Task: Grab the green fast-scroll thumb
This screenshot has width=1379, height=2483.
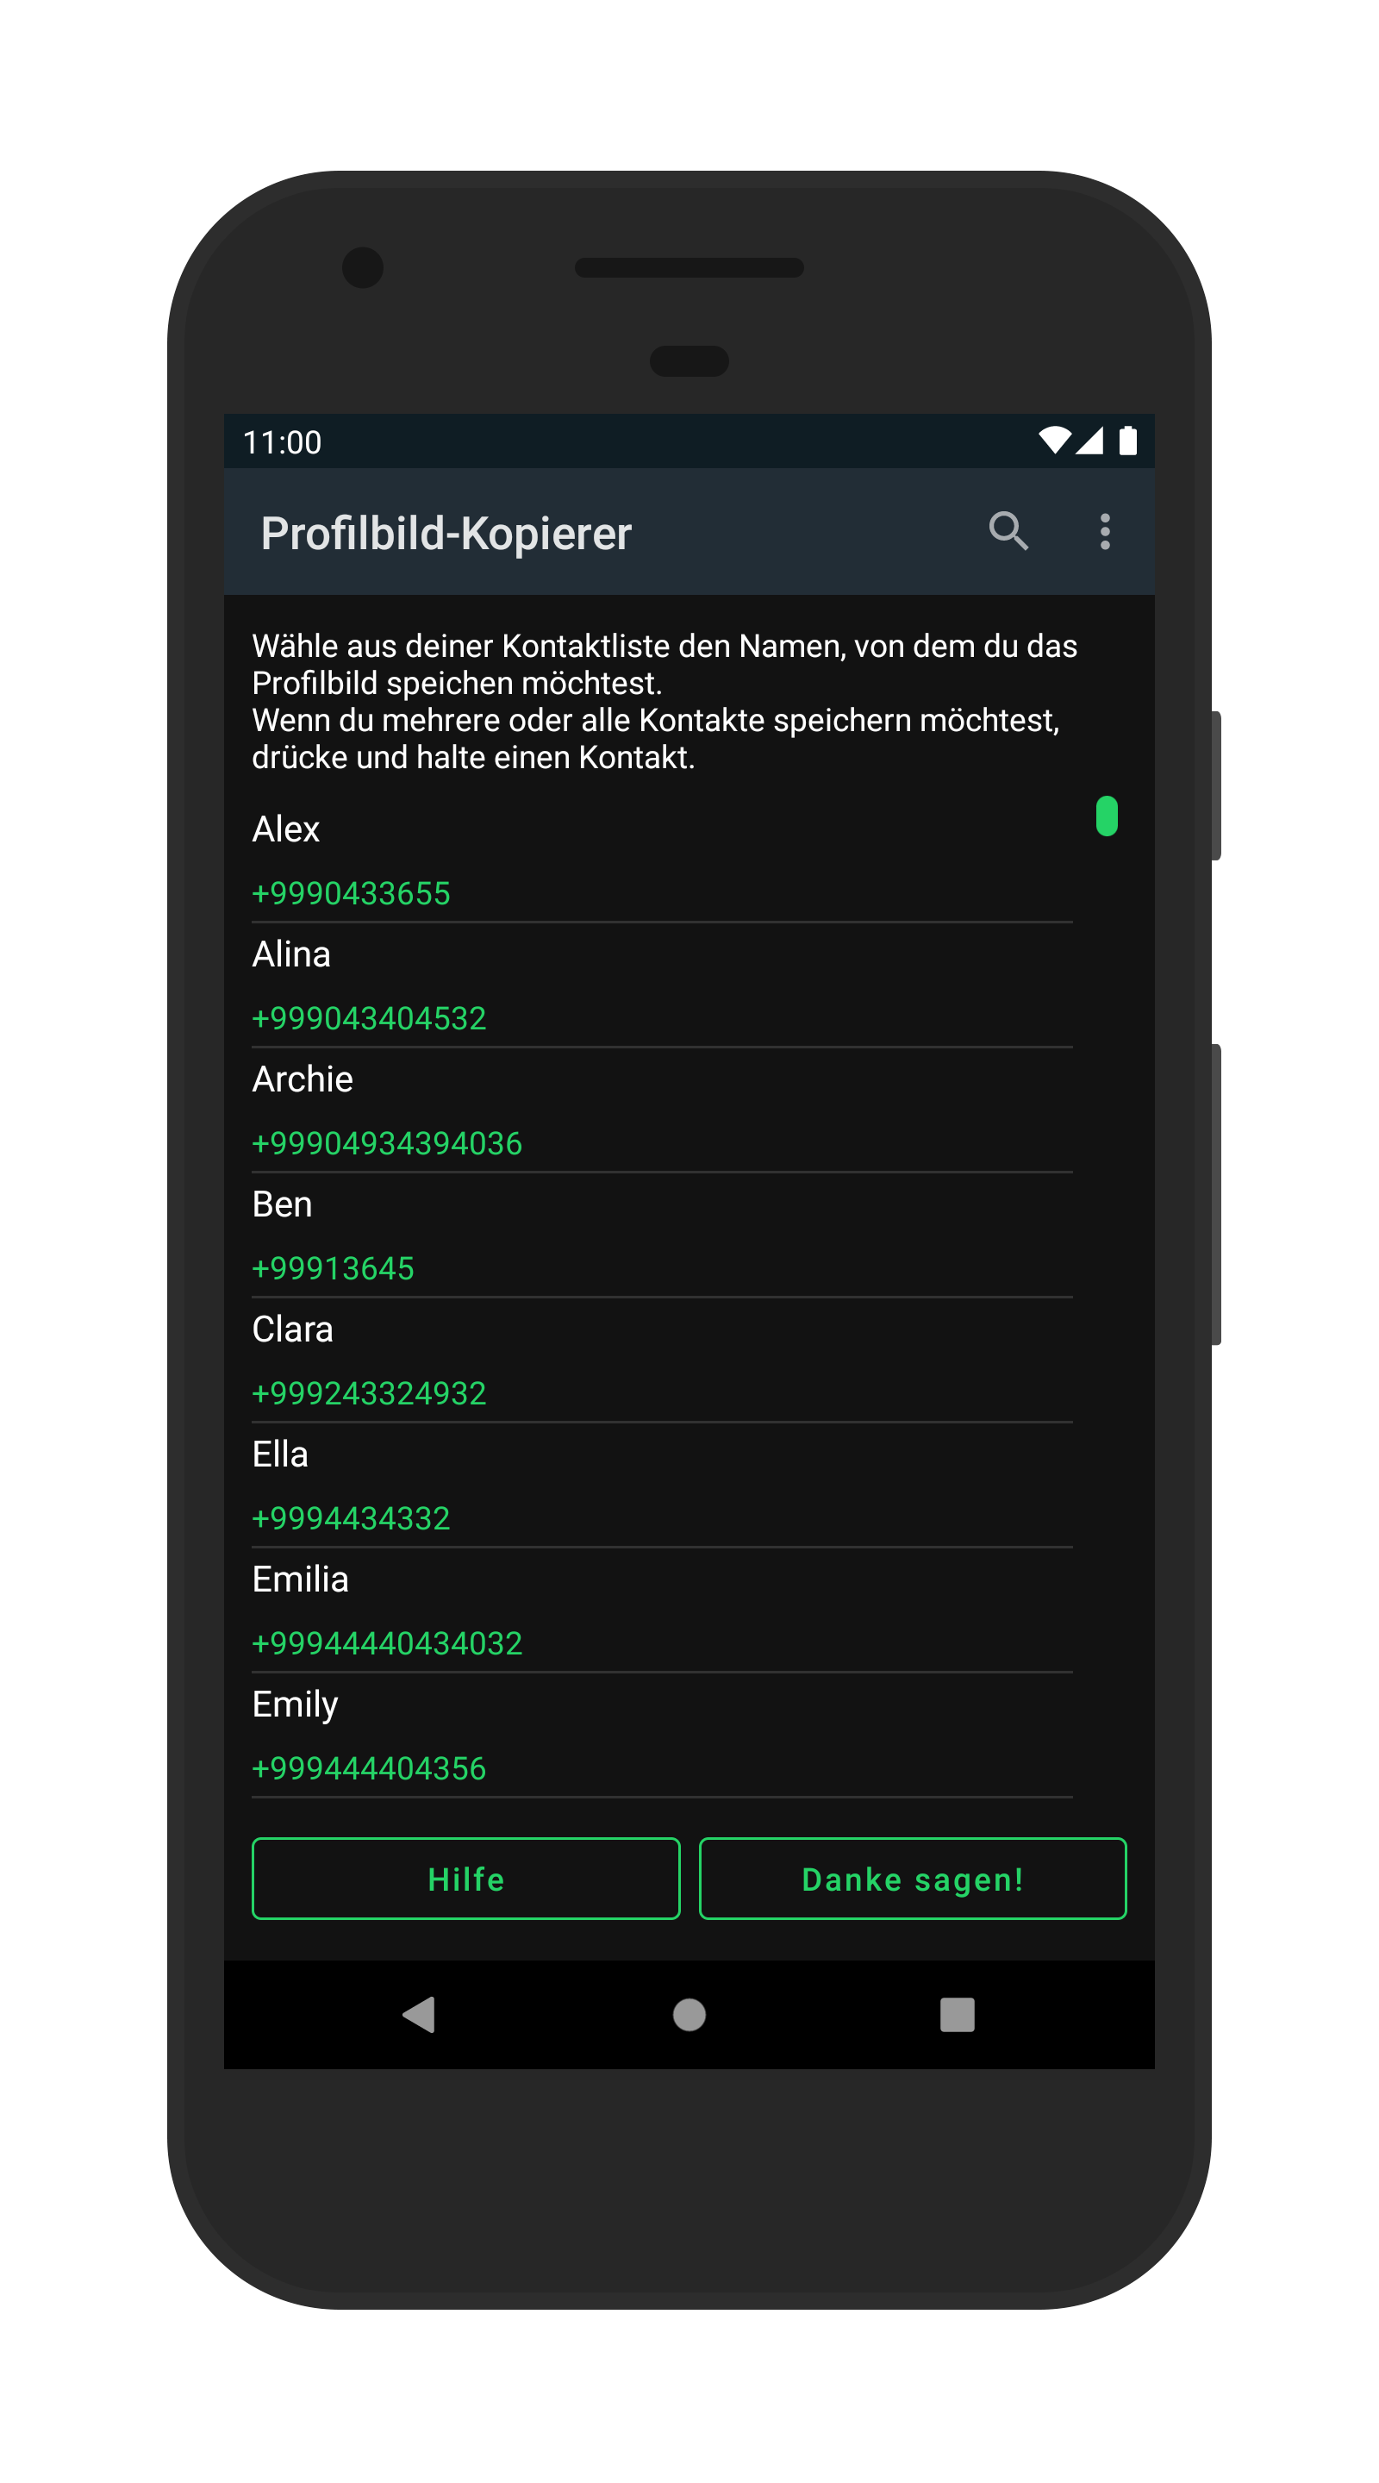Action: coord(1107,816)
